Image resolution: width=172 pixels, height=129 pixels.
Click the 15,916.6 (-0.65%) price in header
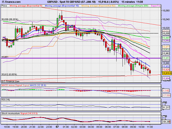click(108, 2)
